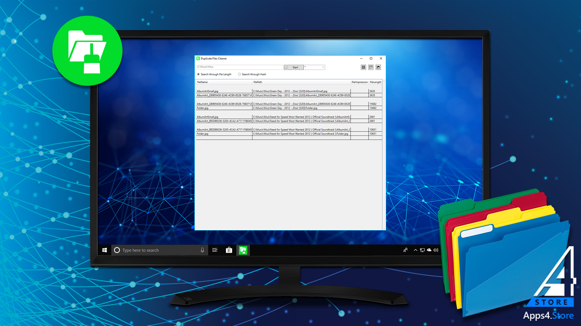581x326 pixels.
Task: Click the Cortana microphone icon
Action: click(202, 250)
